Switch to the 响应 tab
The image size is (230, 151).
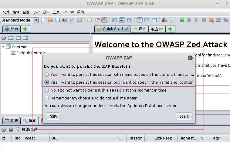(157, 29)
